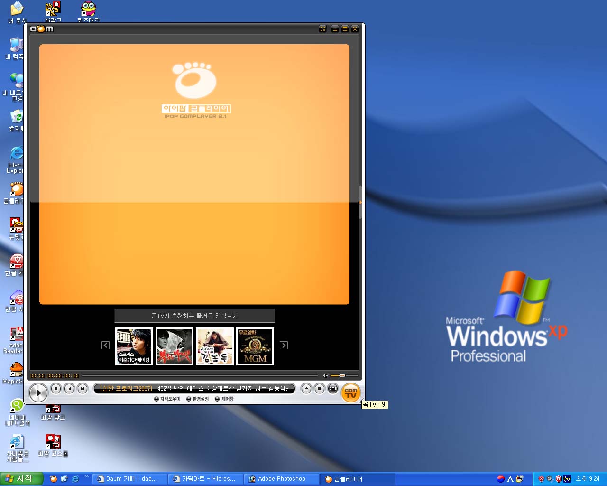Click the red shield tray icon

coord(541,479)
